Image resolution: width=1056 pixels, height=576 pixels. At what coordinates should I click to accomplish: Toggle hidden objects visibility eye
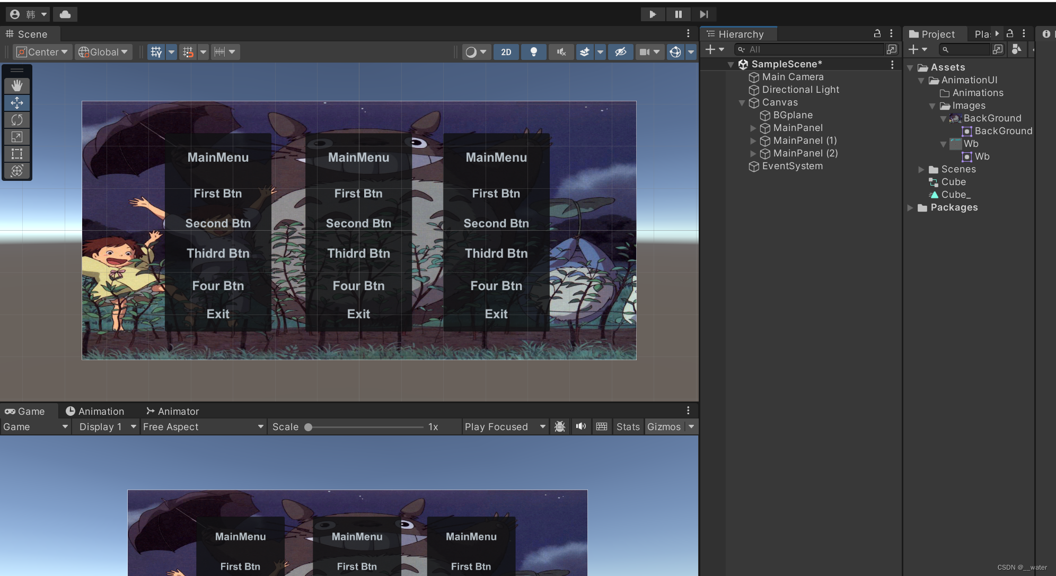pos(620,52)
